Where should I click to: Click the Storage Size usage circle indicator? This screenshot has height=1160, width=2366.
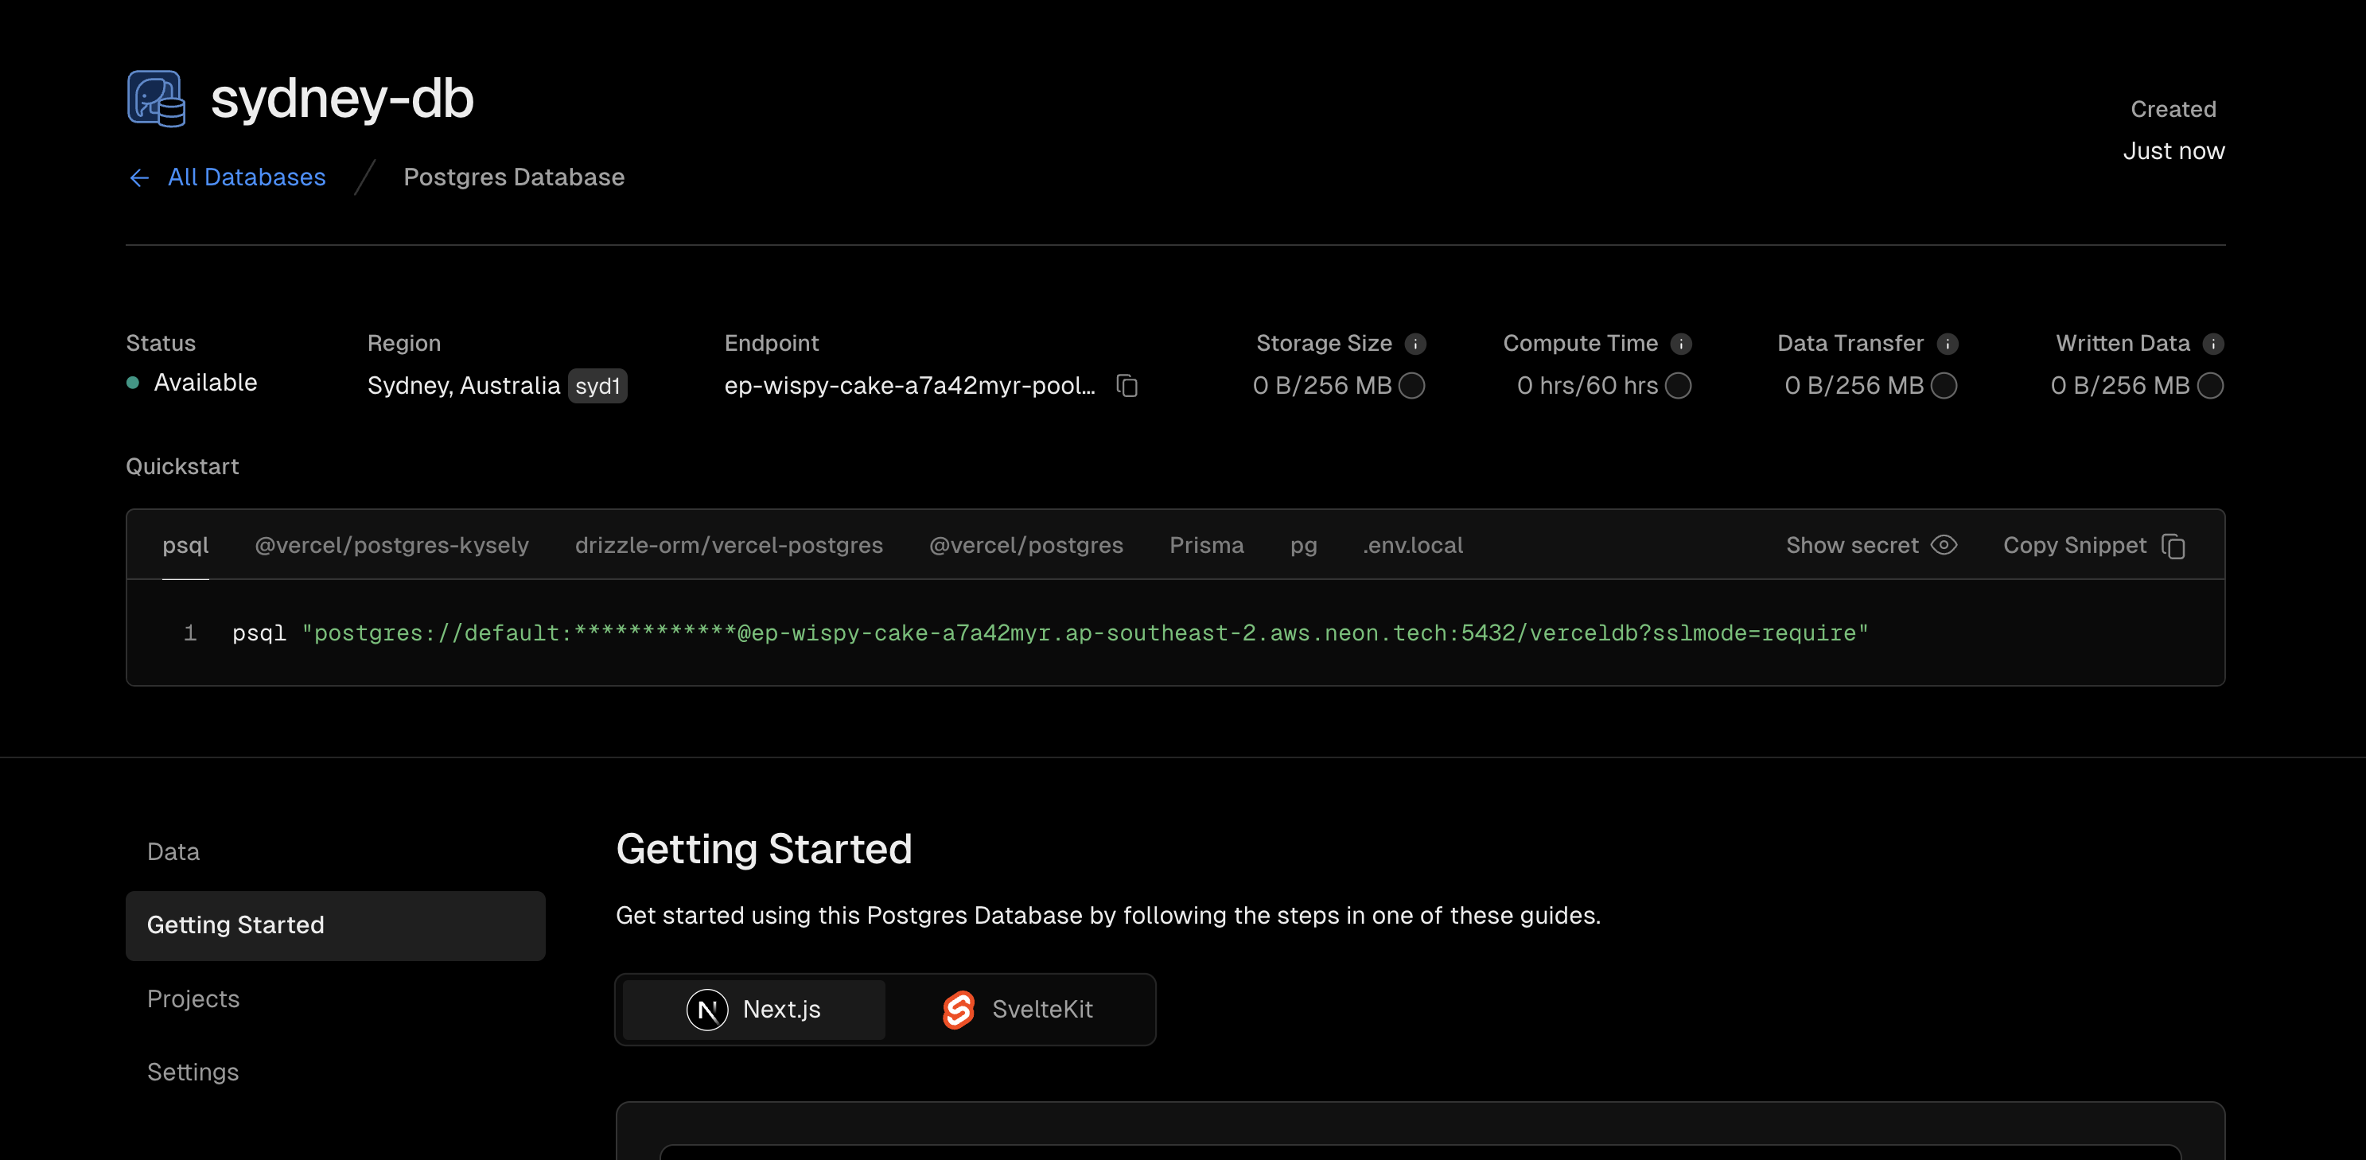click(1411, 386)
